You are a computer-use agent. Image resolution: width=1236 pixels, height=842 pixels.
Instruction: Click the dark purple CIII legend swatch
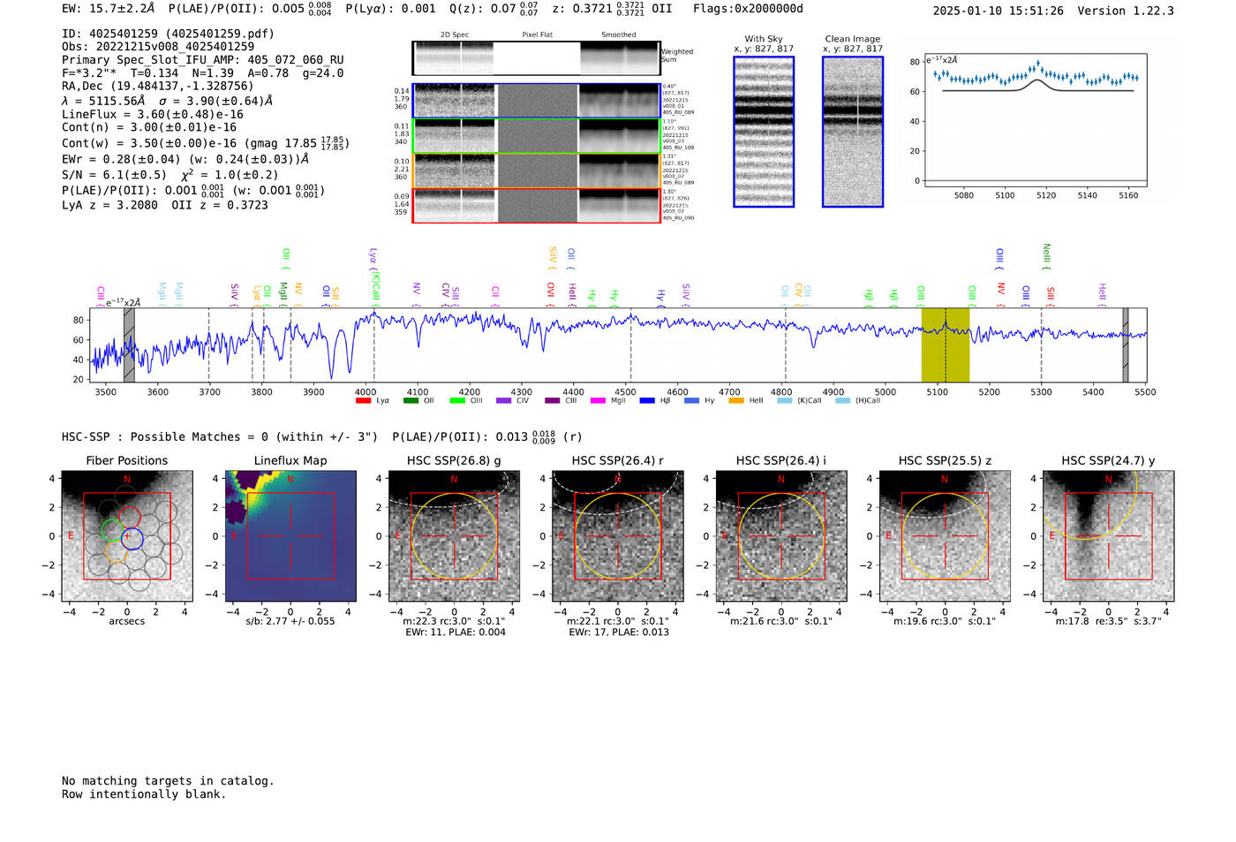(x=552, y=400)
